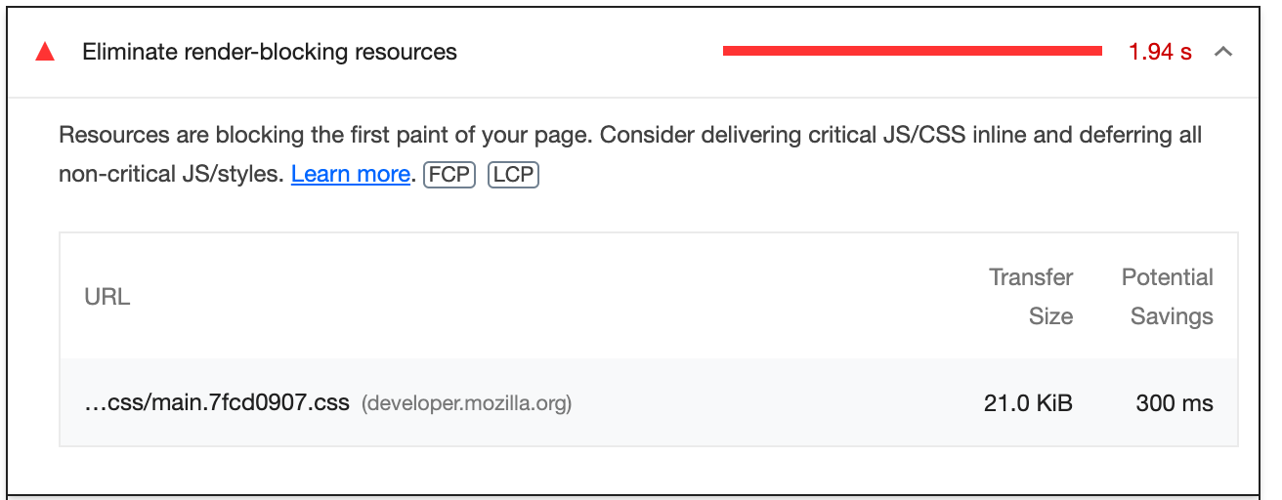The height and width of the screenshot is (500, 1282).
Task: Open the Learn more link
Action: tap(350, 175)
